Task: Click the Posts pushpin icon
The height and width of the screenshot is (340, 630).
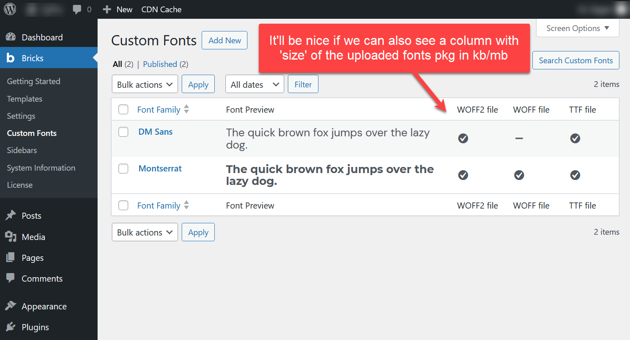Action: coord(11,216)
